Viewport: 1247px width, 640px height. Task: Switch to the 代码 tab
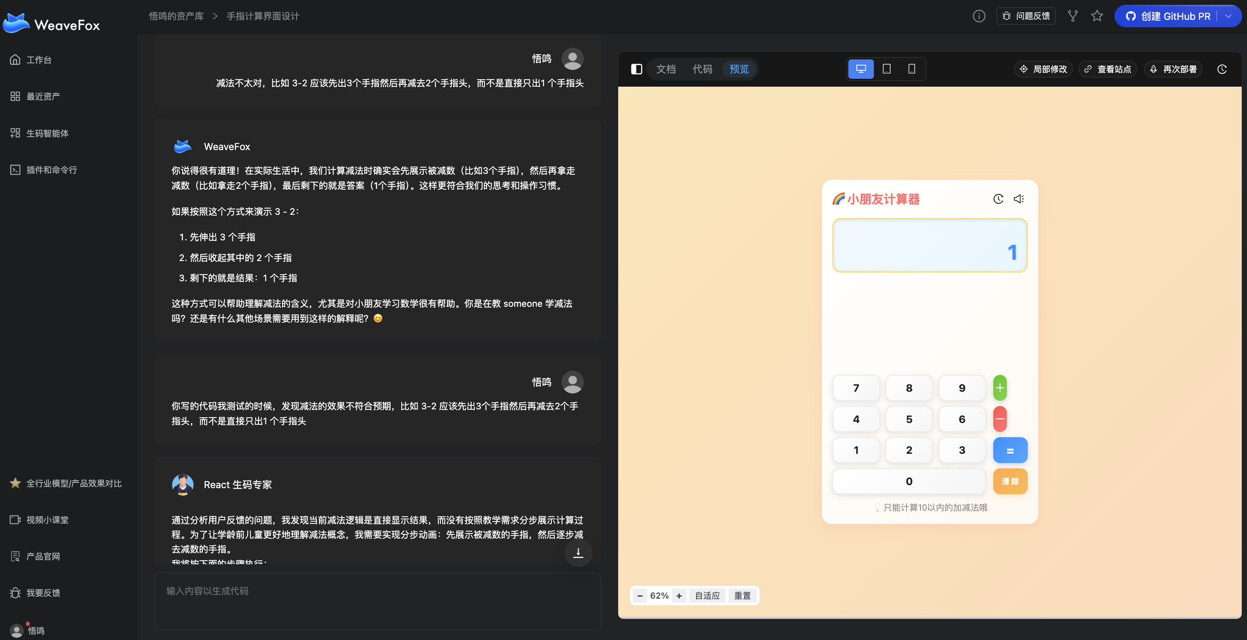tap(702, 69)
